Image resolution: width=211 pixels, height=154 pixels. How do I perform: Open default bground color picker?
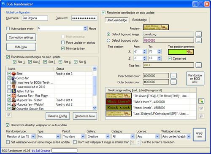click(x=198, y=40)
